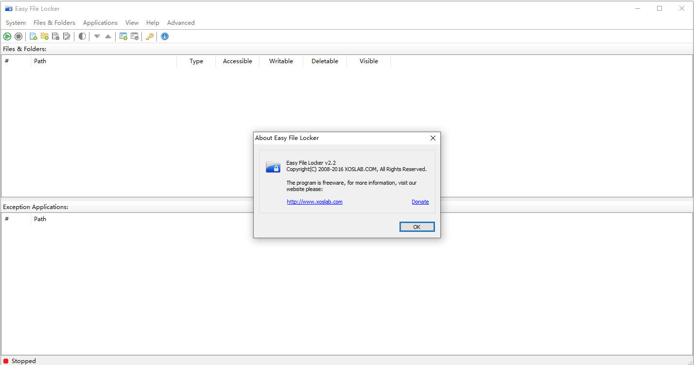This screenshot has width=694, height=365.
Task: Click the Add File toolbar icon
Action: point(34,36)
